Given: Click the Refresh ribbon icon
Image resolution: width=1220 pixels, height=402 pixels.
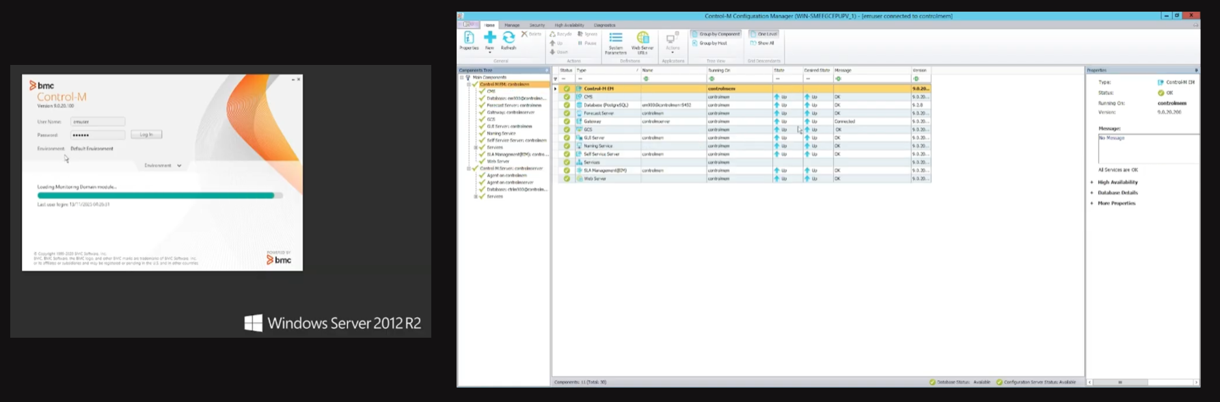Looking at the screenshot, I should [x=509, y=38].
